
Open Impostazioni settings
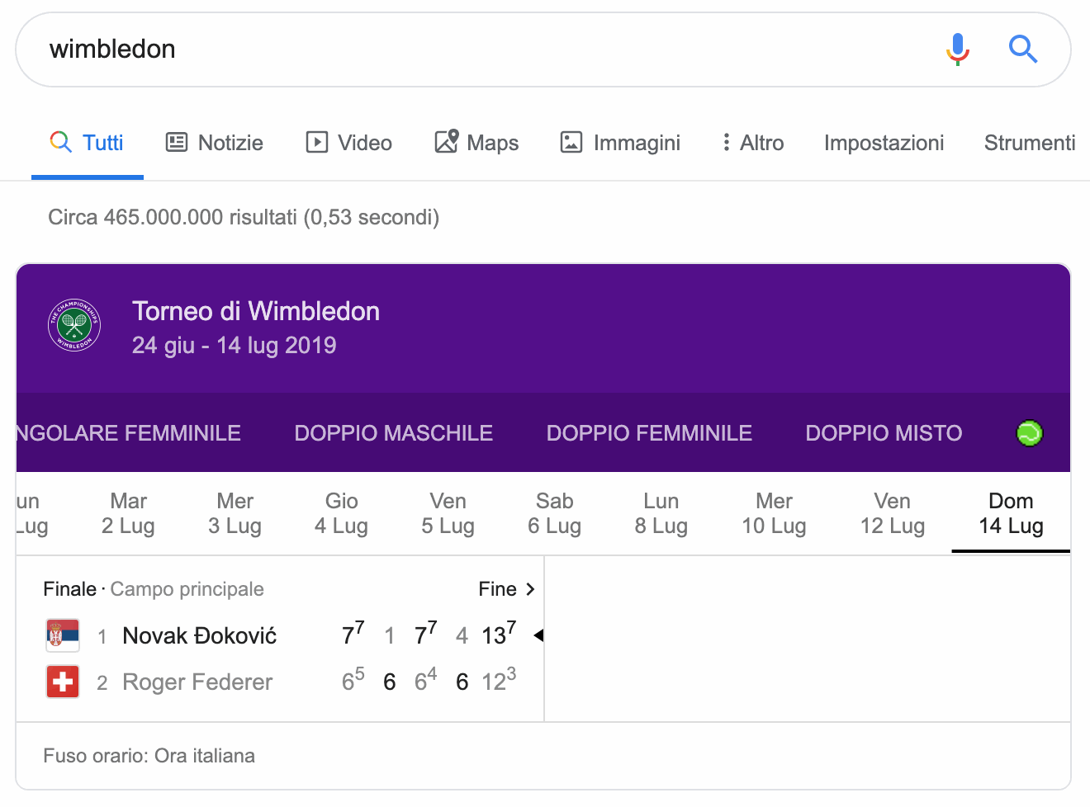(884, 143)
